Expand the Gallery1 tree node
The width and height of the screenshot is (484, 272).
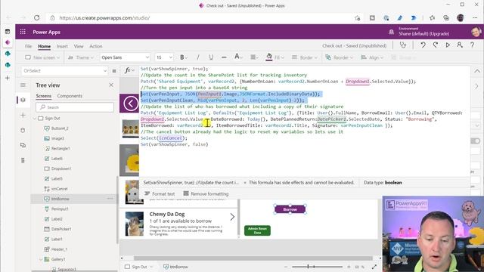coord(40,259)
